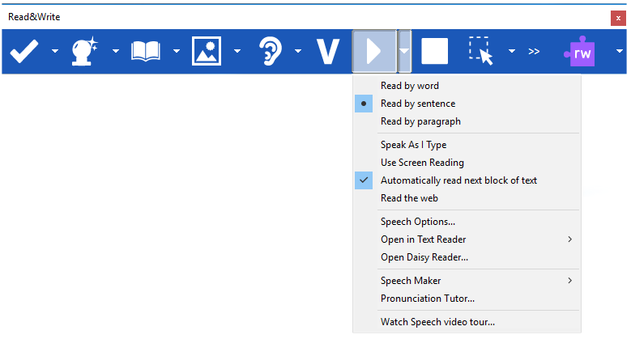Open the Sounds Like ear tool
The width and height of the screenshot is (631, 339).
[x=270, y=51]
